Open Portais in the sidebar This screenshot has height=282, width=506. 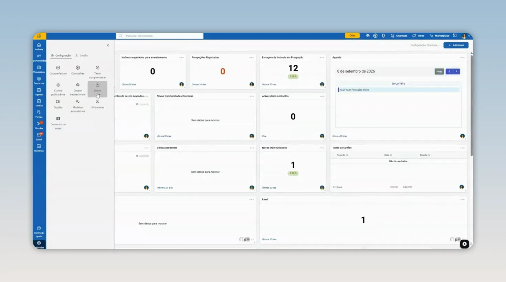pos(39,114)
